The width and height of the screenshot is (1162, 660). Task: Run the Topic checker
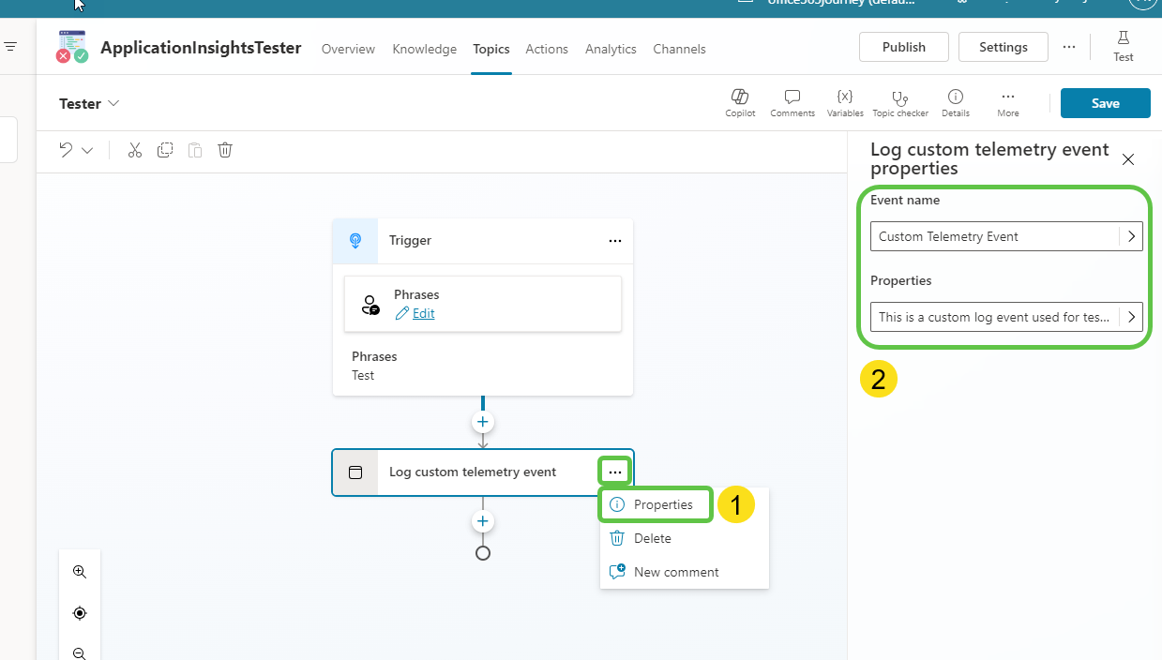pos(899,101)
